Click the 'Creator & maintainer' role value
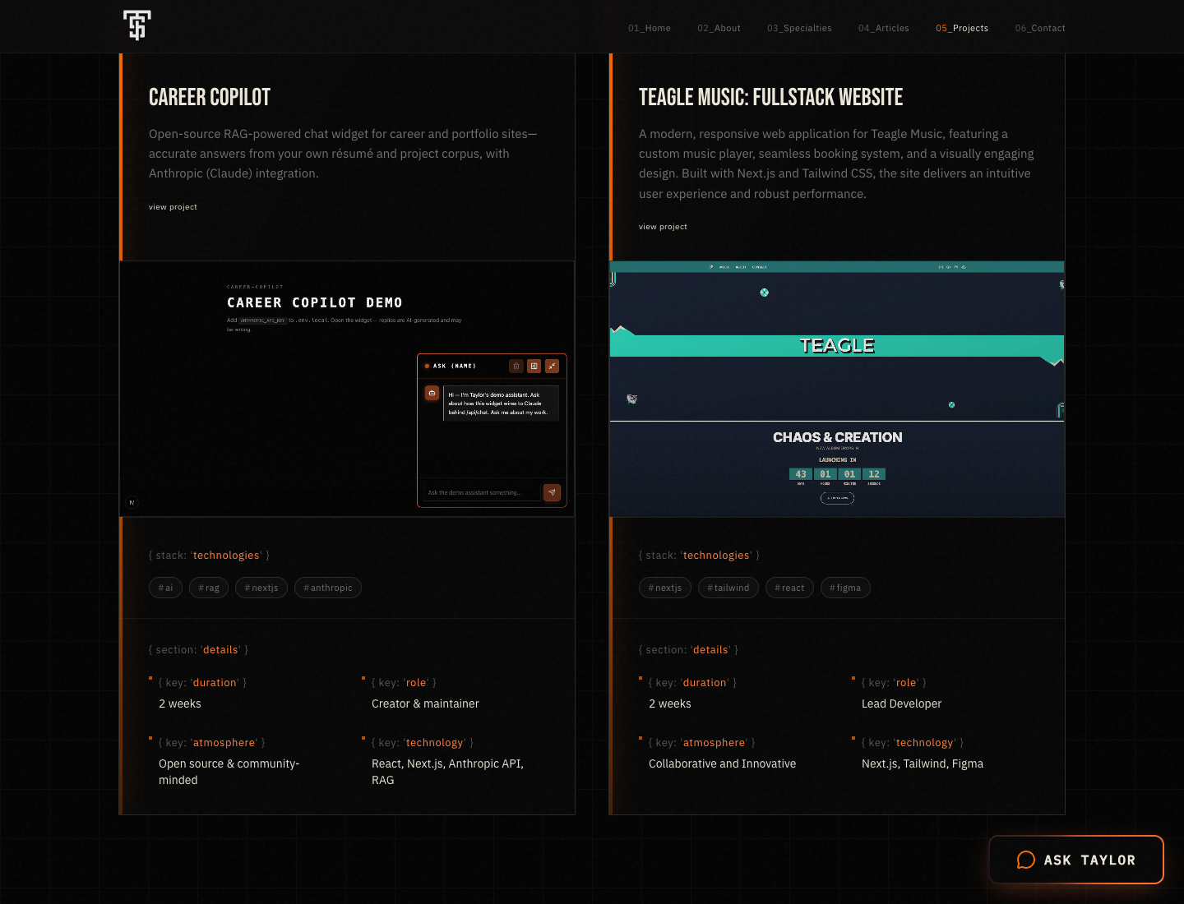The image size is (1184, 904). point(425,703)
